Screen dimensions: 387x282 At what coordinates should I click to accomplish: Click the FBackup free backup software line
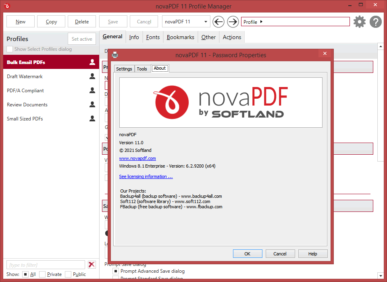click(171, 207)
